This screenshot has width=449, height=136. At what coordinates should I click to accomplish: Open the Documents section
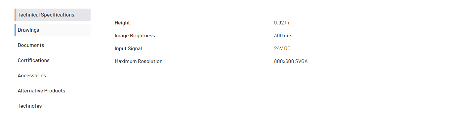(x=31, y=45)
